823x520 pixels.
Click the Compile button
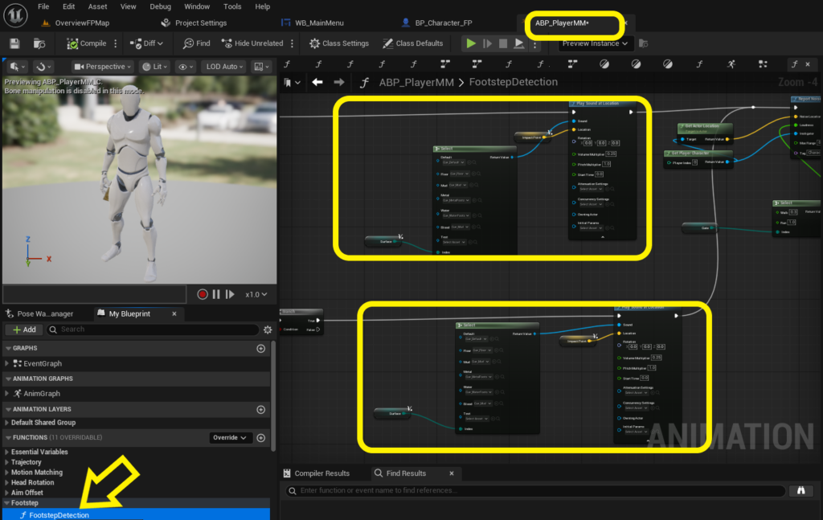point(87,43)
